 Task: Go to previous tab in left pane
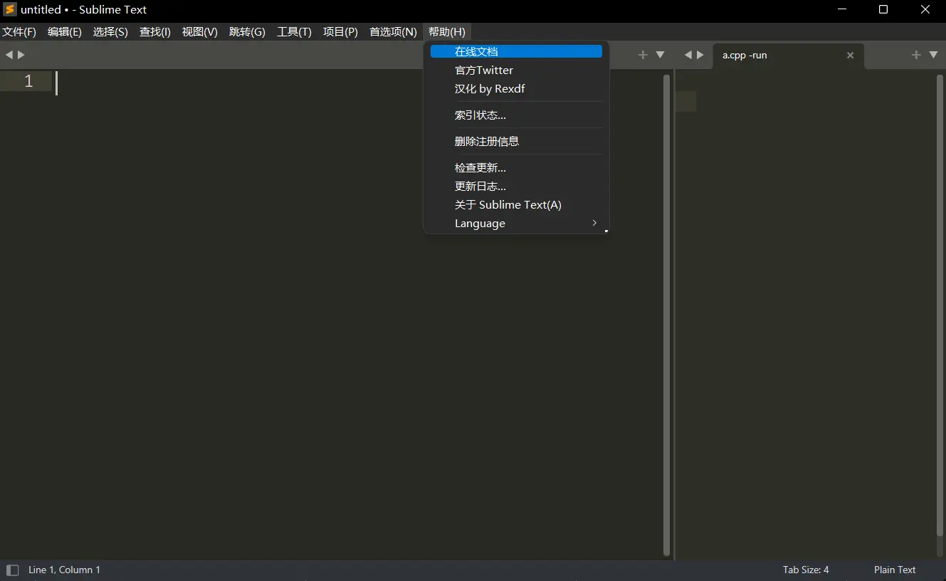tap(9, 55)
